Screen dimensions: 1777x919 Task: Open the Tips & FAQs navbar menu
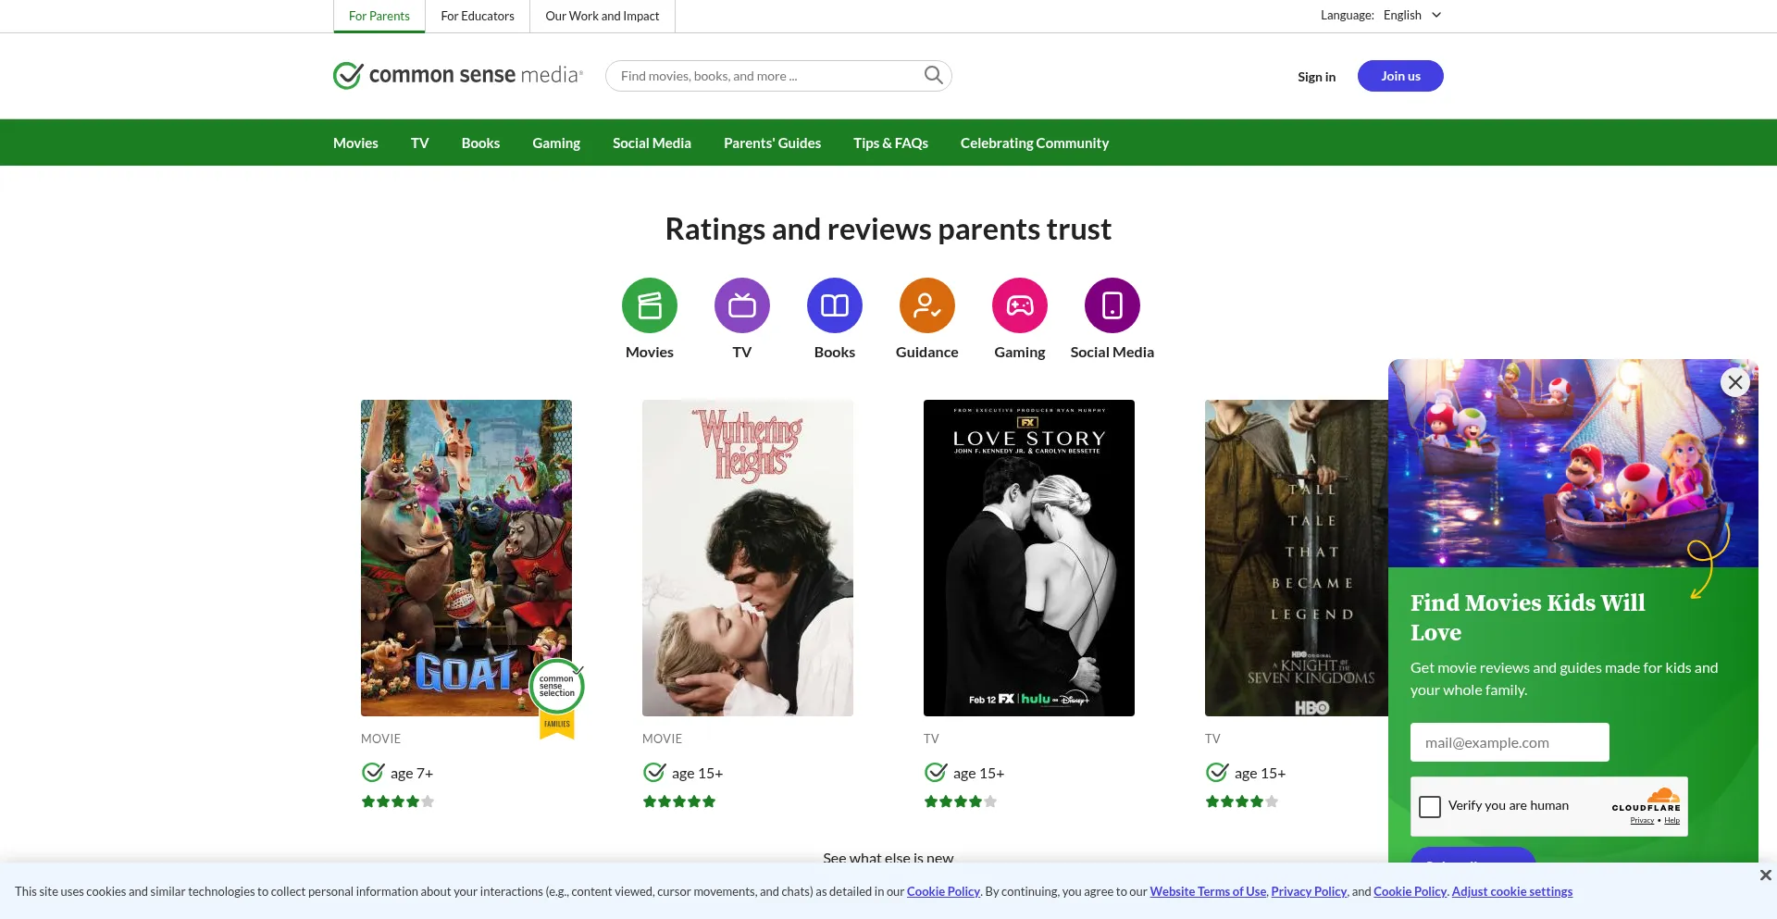point(890,143)
